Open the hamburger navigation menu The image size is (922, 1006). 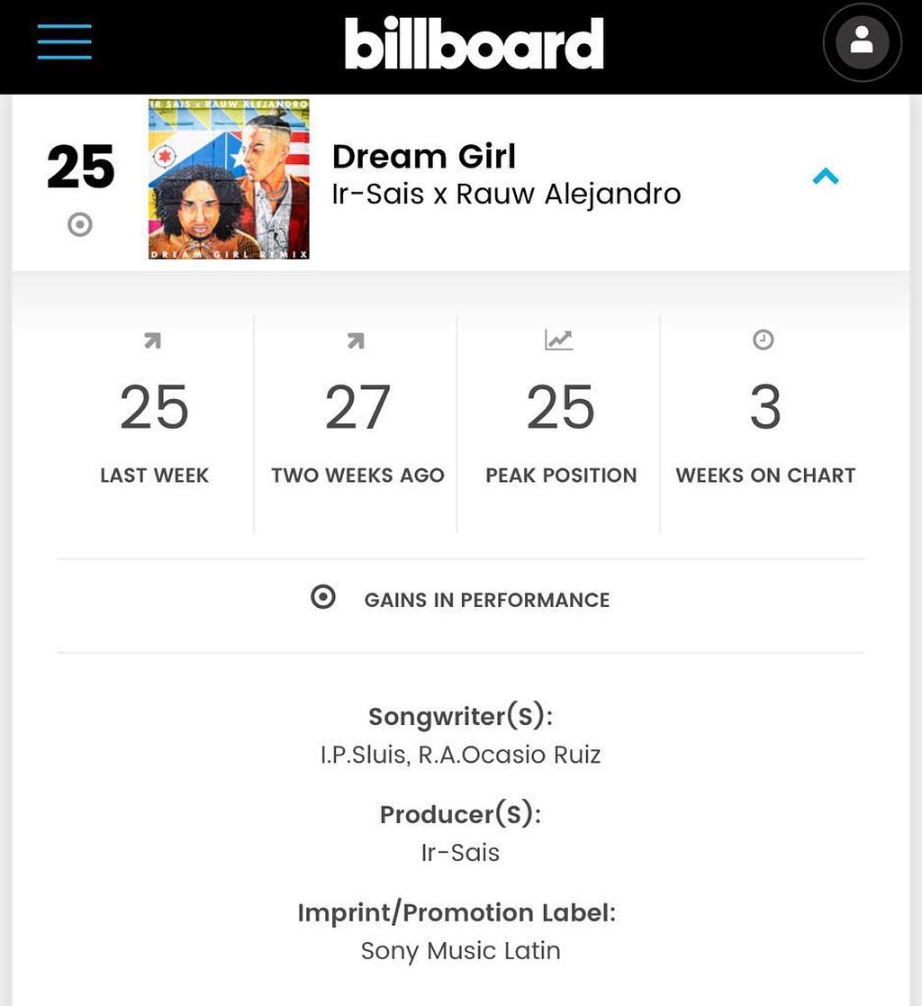pos(64,41)
